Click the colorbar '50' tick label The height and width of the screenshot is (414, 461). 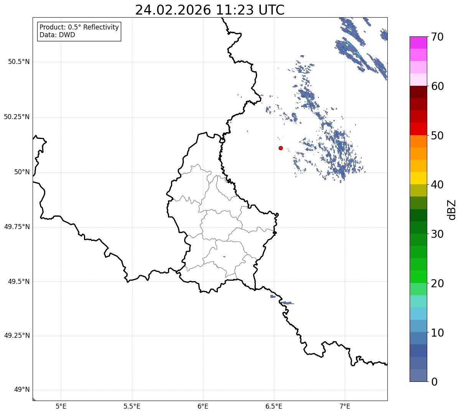click(x=437, y=136)
